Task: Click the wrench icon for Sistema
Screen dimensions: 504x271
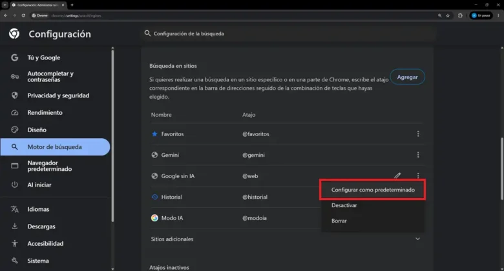Action: point(14,261)
